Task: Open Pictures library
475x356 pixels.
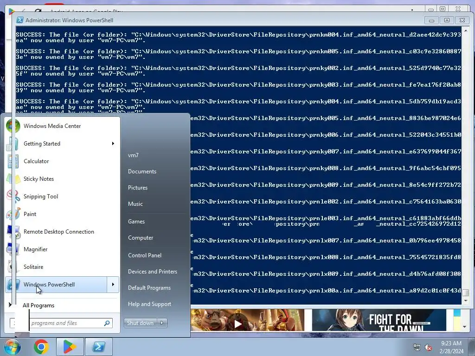Action: (138, 188)
